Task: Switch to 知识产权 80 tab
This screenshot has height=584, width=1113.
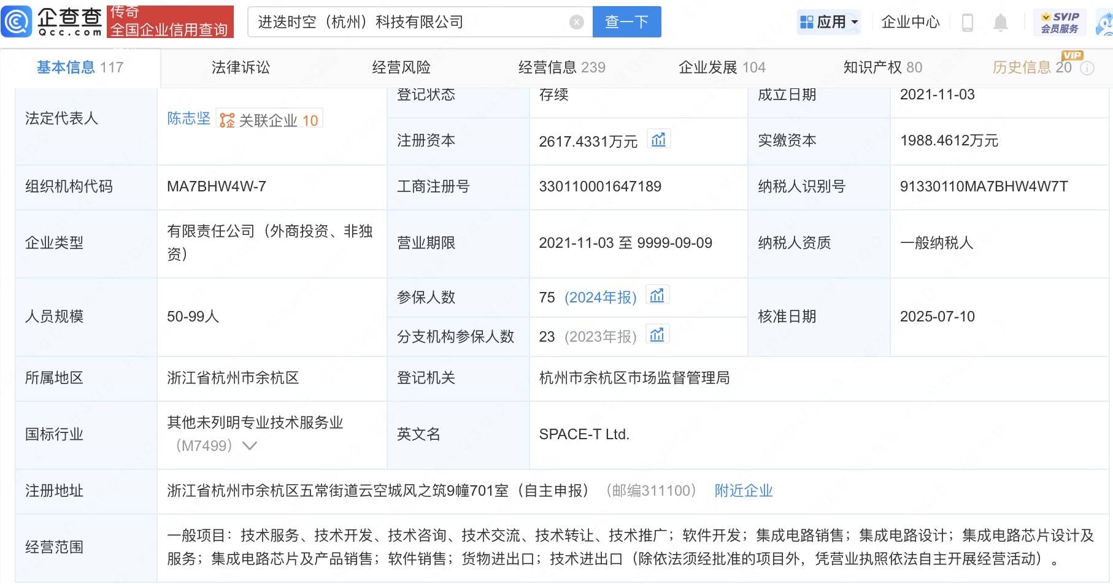Action: tap(882, 67)
